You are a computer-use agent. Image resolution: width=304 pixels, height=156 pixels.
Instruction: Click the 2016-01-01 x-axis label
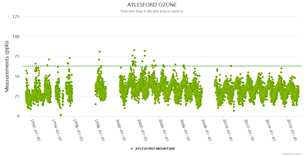(292, 130)
